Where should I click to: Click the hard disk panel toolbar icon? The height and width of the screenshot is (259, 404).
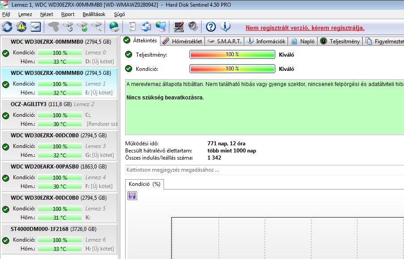(36, 26)
